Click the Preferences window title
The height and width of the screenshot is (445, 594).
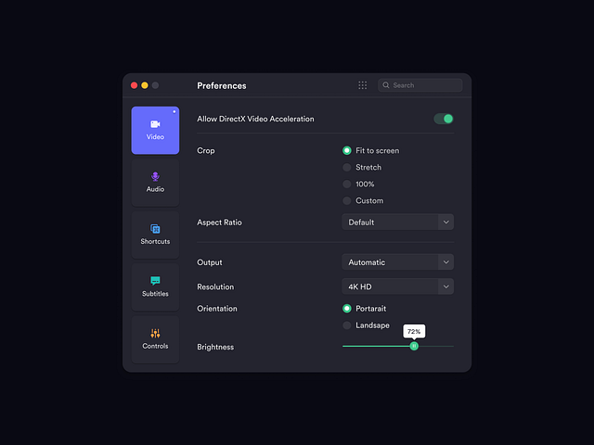[222, 86]
